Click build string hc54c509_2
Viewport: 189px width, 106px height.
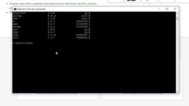click(x=83, y=24)
